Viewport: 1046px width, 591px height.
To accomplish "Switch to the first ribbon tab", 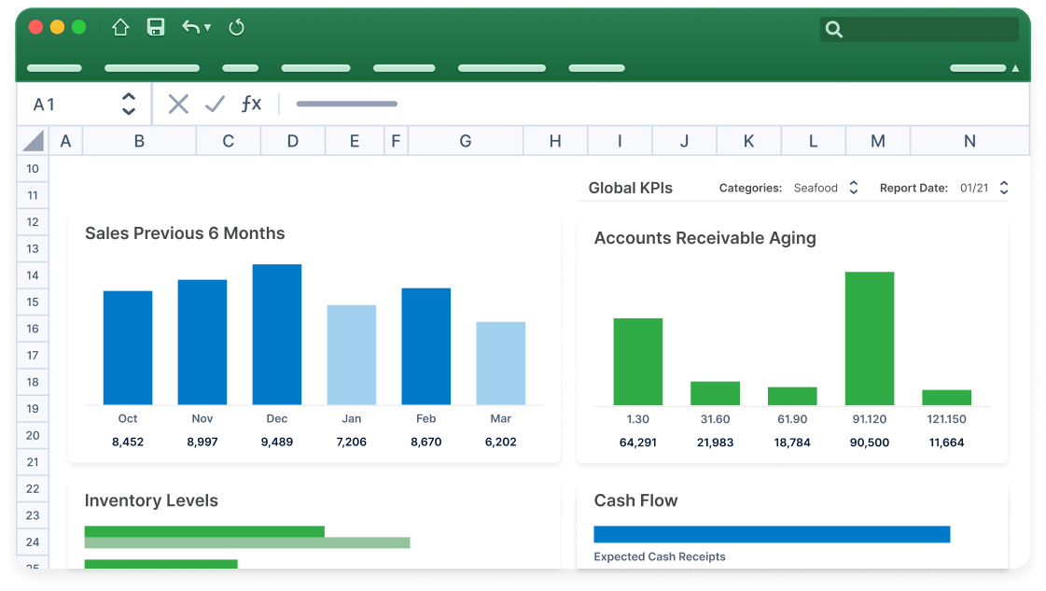I will (53, 67).
